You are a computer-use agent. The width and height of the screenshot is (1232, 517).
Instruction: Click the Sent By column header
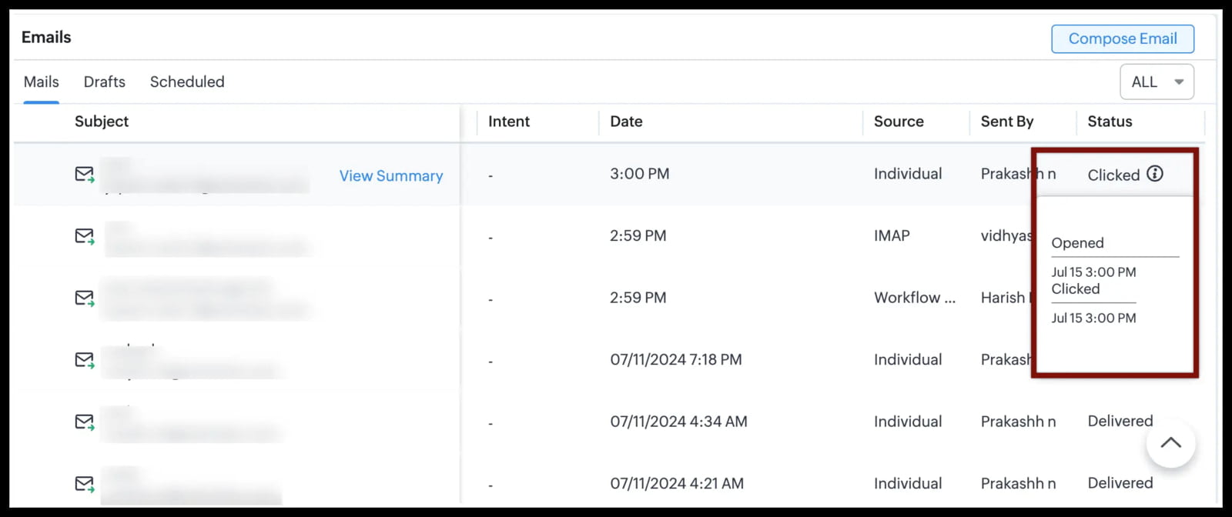pos(1006,122)
